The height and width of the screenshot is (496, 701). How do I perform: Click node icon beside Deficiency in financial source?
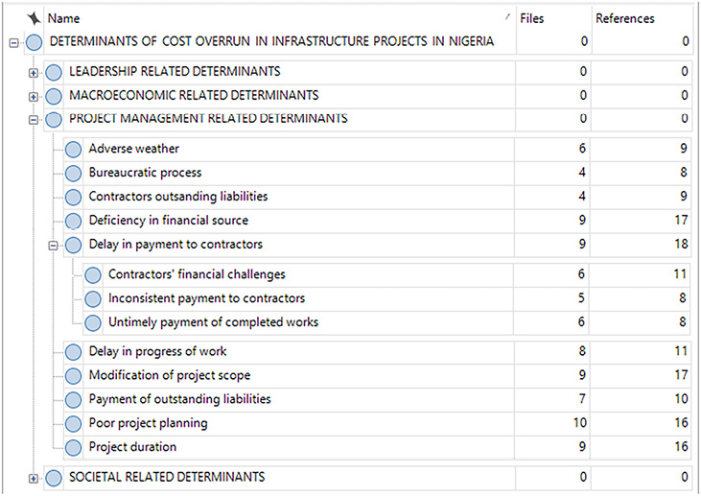(73, 221)
